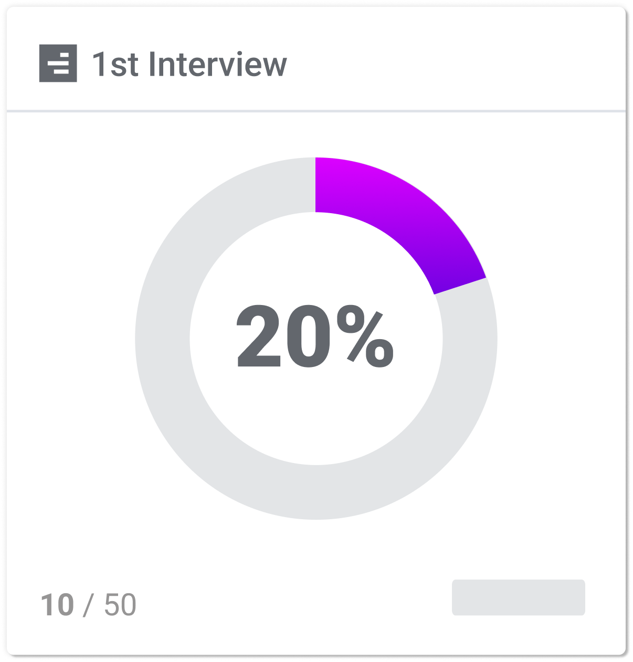Select the kanban list icon in the header
The height and width of the screenshot is (662, 633).
tap(59, 62)
